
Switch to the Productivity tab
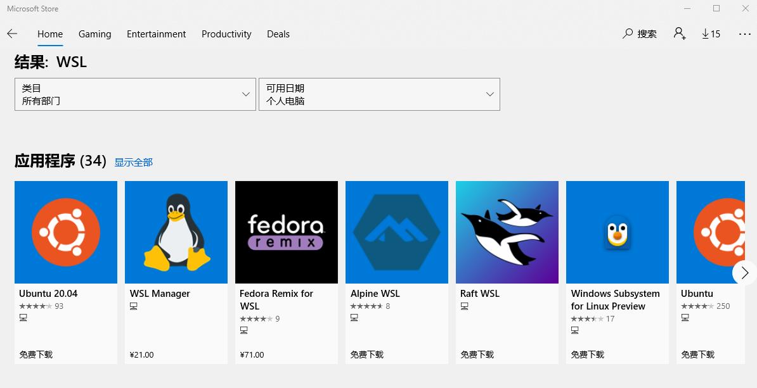click(x=226, y=34)
